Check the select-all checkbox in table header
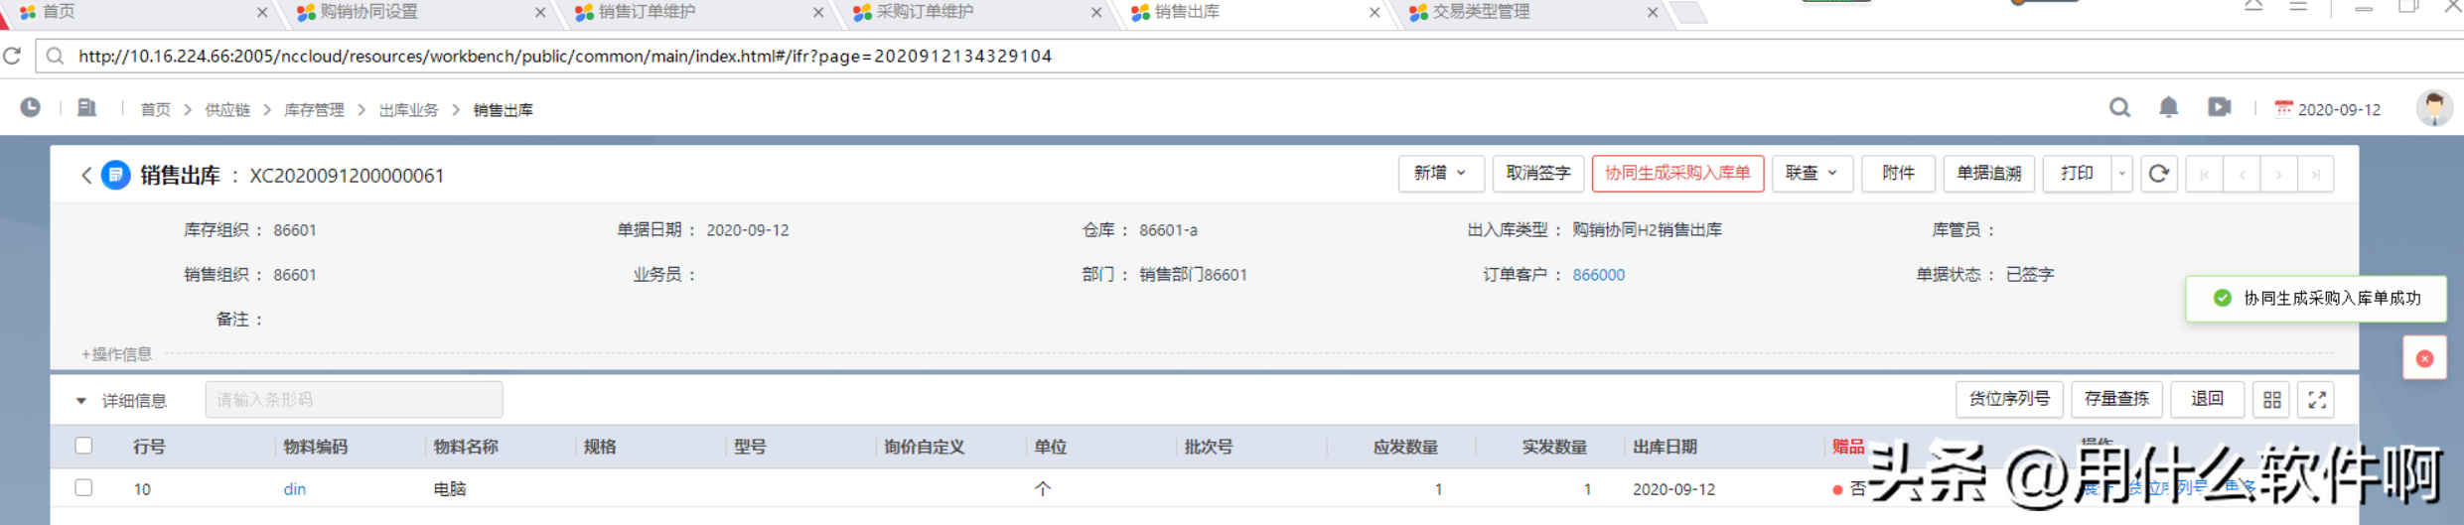 pos(84,446)
